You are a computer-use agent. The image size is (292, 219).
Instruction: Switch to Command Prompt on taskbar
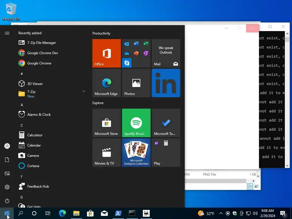pyautogui.click(x=132, y=213)
